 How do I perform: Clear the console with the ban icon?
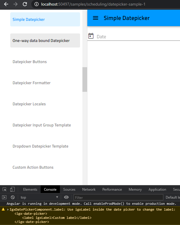point(13,197)
